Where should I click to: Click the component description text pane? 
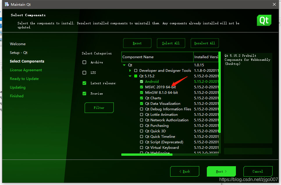pos(248,98)
